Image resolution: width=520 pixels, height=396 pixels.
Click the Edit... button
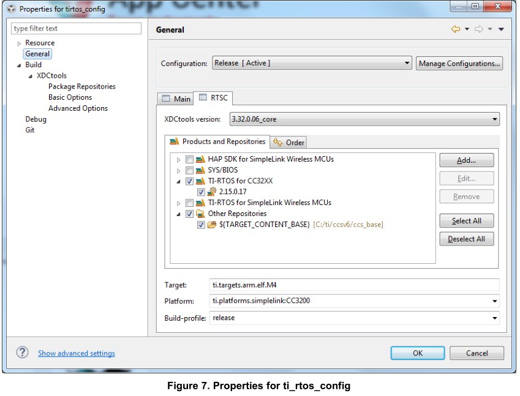[x=466, y=179]
